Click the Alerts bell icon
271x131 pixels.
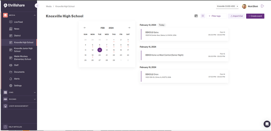click(11, 79)
